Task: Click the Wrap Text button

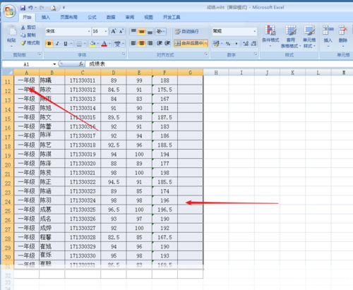Action: [187, 31]
